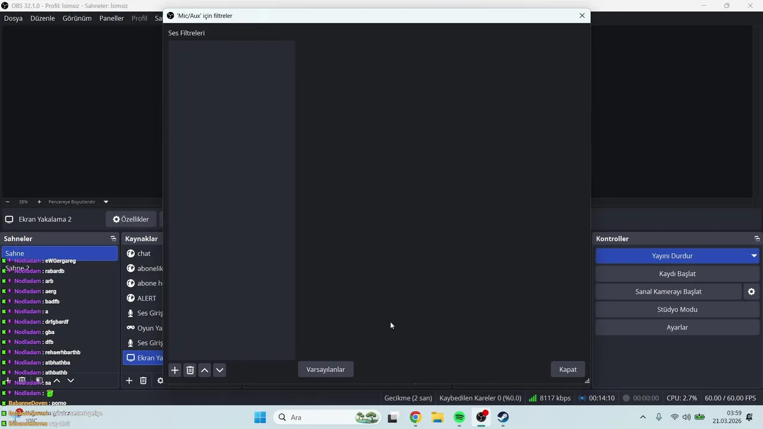Click the volume icon in the system tray
This screenshot has width=763, height=429.
coord(687,417)
